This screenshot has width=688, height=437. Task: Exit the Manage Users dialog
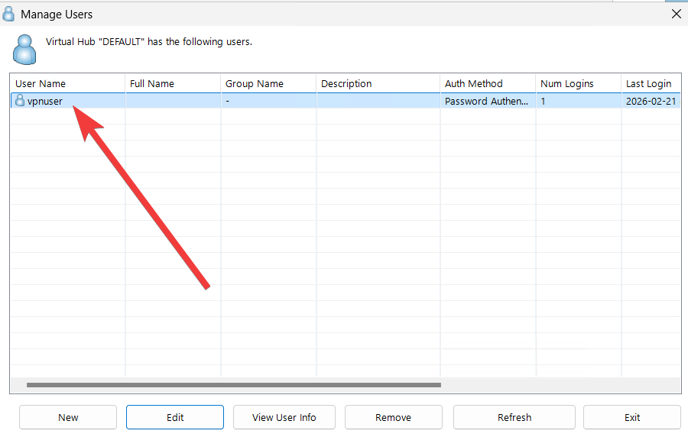pos(632,417)
